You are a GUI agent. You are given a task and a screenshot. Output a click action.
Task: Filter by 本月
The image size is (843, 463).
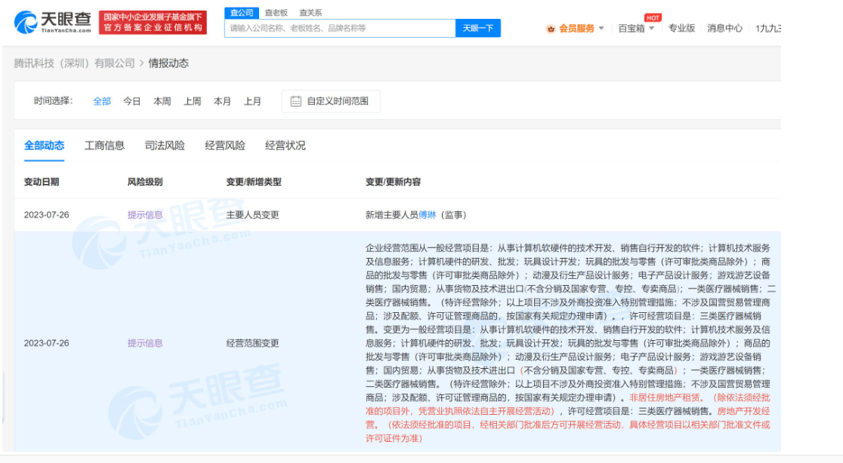click(222, 101)
